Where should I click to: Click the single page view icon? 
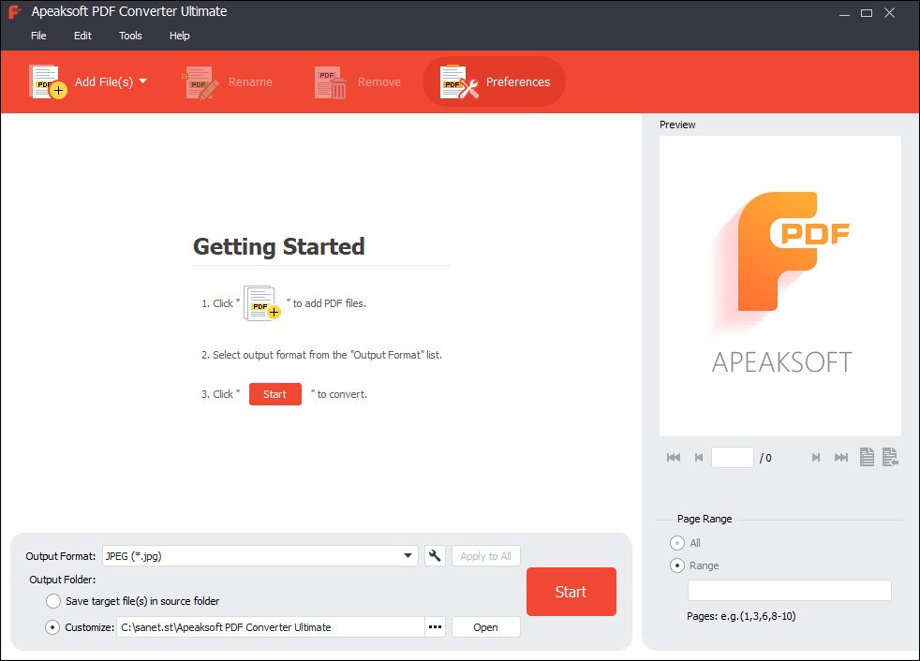868,457
